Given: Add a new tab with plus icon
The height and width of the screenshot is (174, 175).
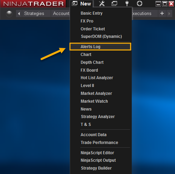Looking at the screenshot, I should (162, 14).
